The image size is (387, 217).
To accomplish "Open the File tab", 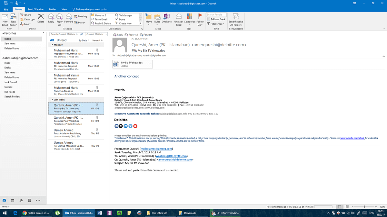I will [x=6, y=10].
